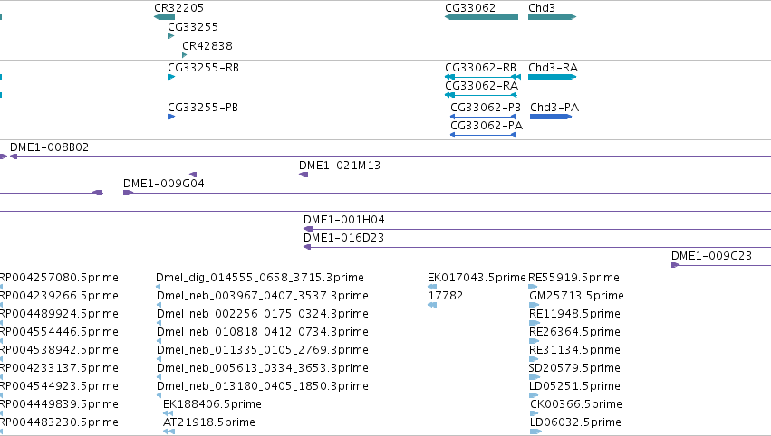Viewport: 771px width, 436px height.
Task: Click the Chd3 gene label
Action: pyautogui.click(x=542, y=8)
